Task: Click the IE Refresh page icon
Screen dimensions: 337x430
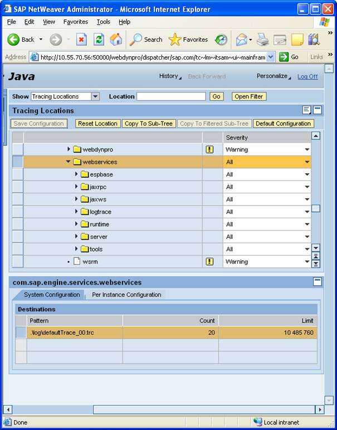Action: tap(99, 40)
